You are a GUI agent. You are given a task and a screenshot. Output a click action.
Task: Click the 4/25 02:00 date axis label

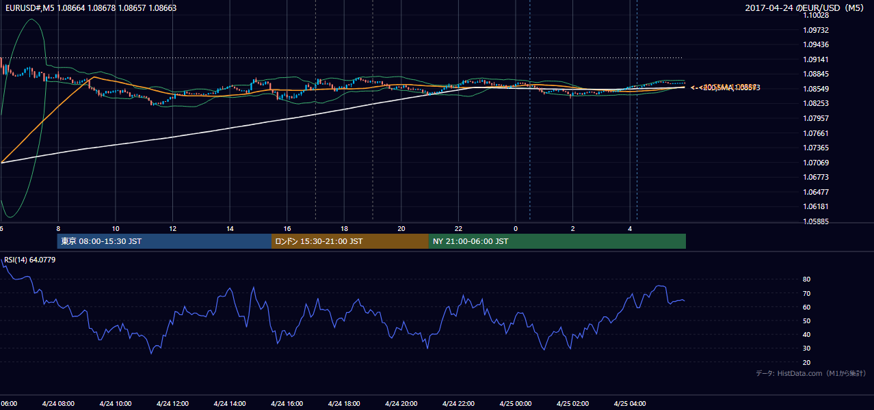pos(572,403)
